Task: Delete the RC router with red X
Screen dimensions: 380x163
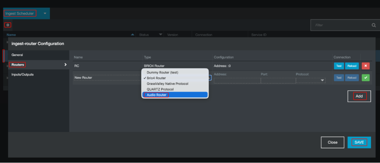Action: coord(365,66)
